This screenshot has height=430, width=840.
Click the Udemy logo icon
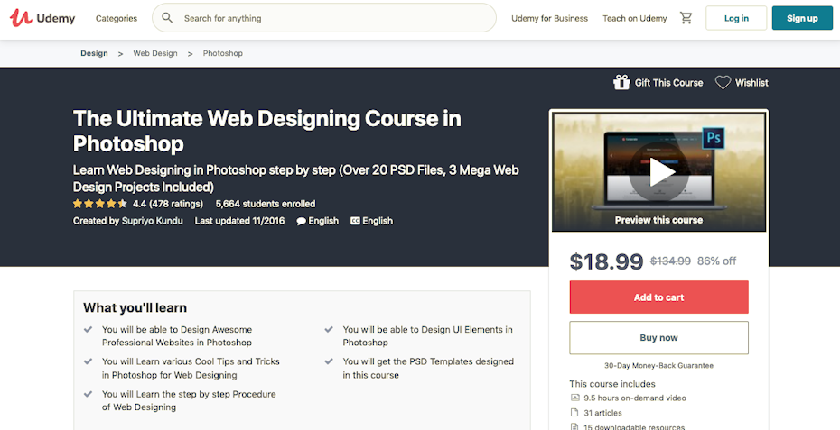[x=21, y=18]
